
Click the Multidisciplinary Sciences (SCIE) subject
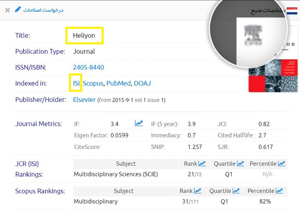coord(116,174)
